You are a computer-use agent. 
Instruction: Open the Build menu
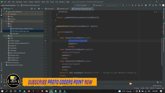pyautogui.click(x=43, y=2)
